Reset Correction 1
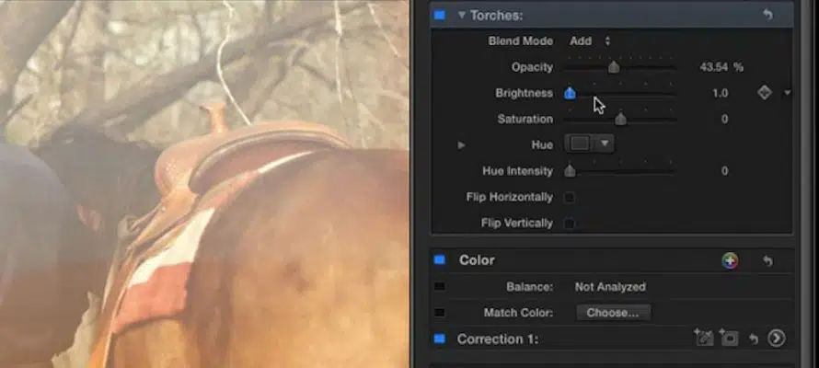Viewport: 819px width, 368px height. pyautogui.click(x=753, y=339)
